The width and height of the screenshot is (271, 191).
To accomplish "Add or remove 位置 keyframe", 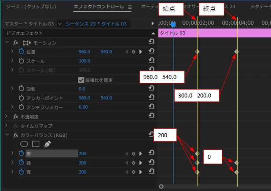I will pyautogui.click(x=133, y=52).
